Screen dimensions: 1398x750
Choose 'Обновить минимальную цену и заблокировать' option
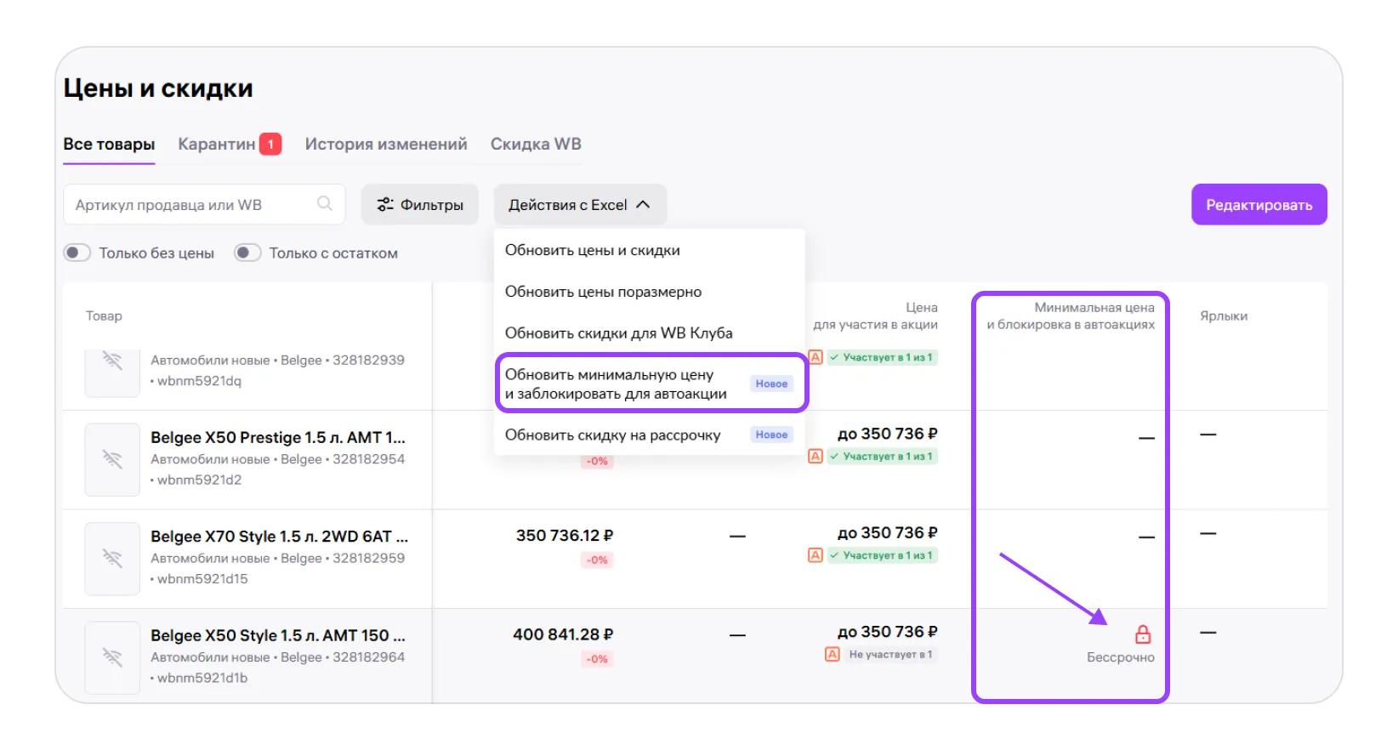616,384
